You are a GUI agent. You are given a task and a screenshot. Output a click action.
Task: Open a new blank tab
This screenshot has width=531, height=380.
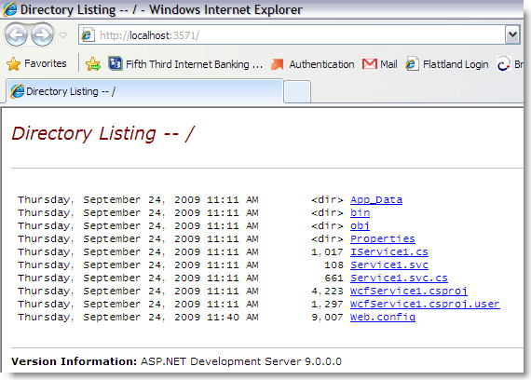coord(297,92)
